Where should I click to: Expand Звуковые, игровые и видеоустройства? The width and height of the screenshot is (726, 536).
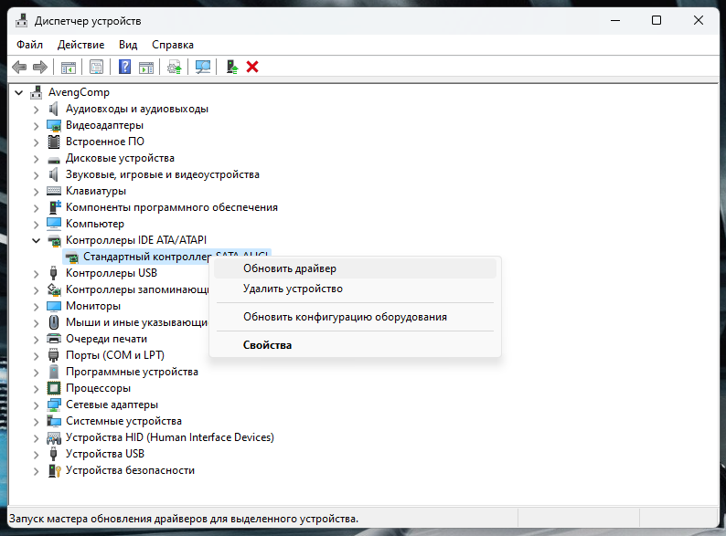tap(36, 175)
